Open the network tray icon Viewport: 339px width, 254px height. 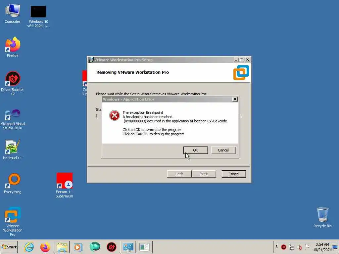pyautogui.click(x=292, y=247)
